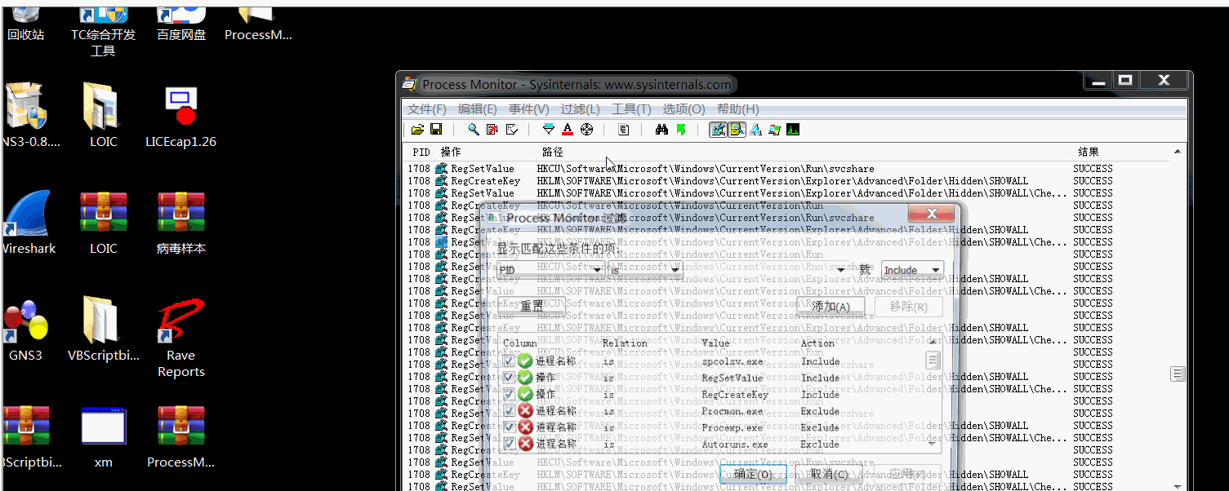
Task: Click the Highlight (red A) toolbar icon
Action: click(x=568, y=129)
